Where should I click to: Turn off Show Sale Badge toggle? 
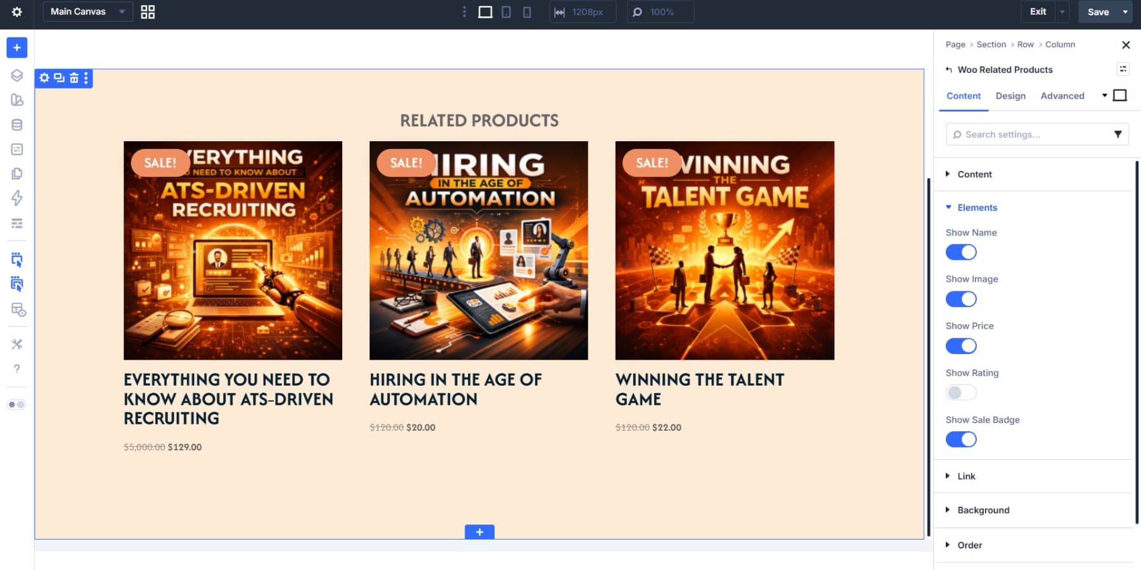[x=961, y=440]
